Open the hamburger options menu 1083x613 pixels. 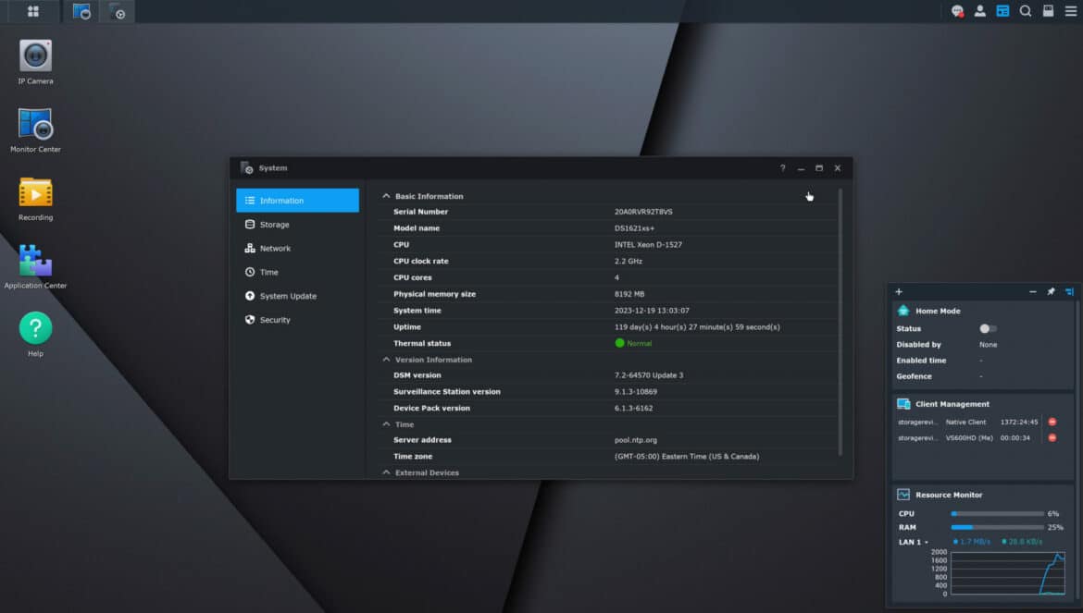[x=1071, y=11]
